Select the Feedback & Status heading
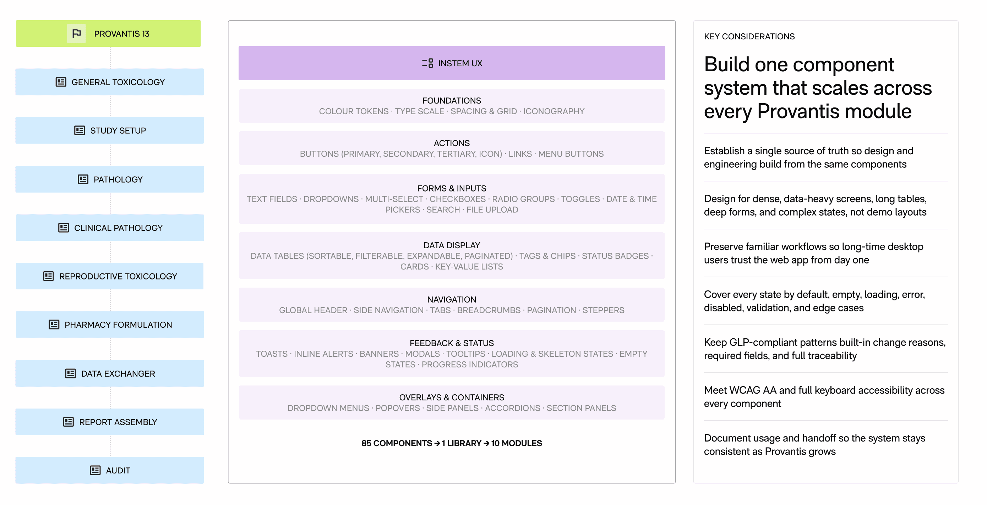Screen dimensions: 987x505 (x=452, y=343)
